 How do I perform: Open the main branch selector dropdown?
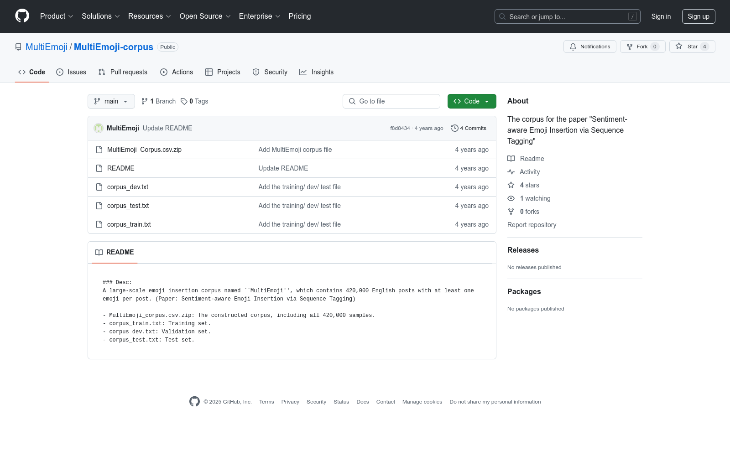click(111, 101)
